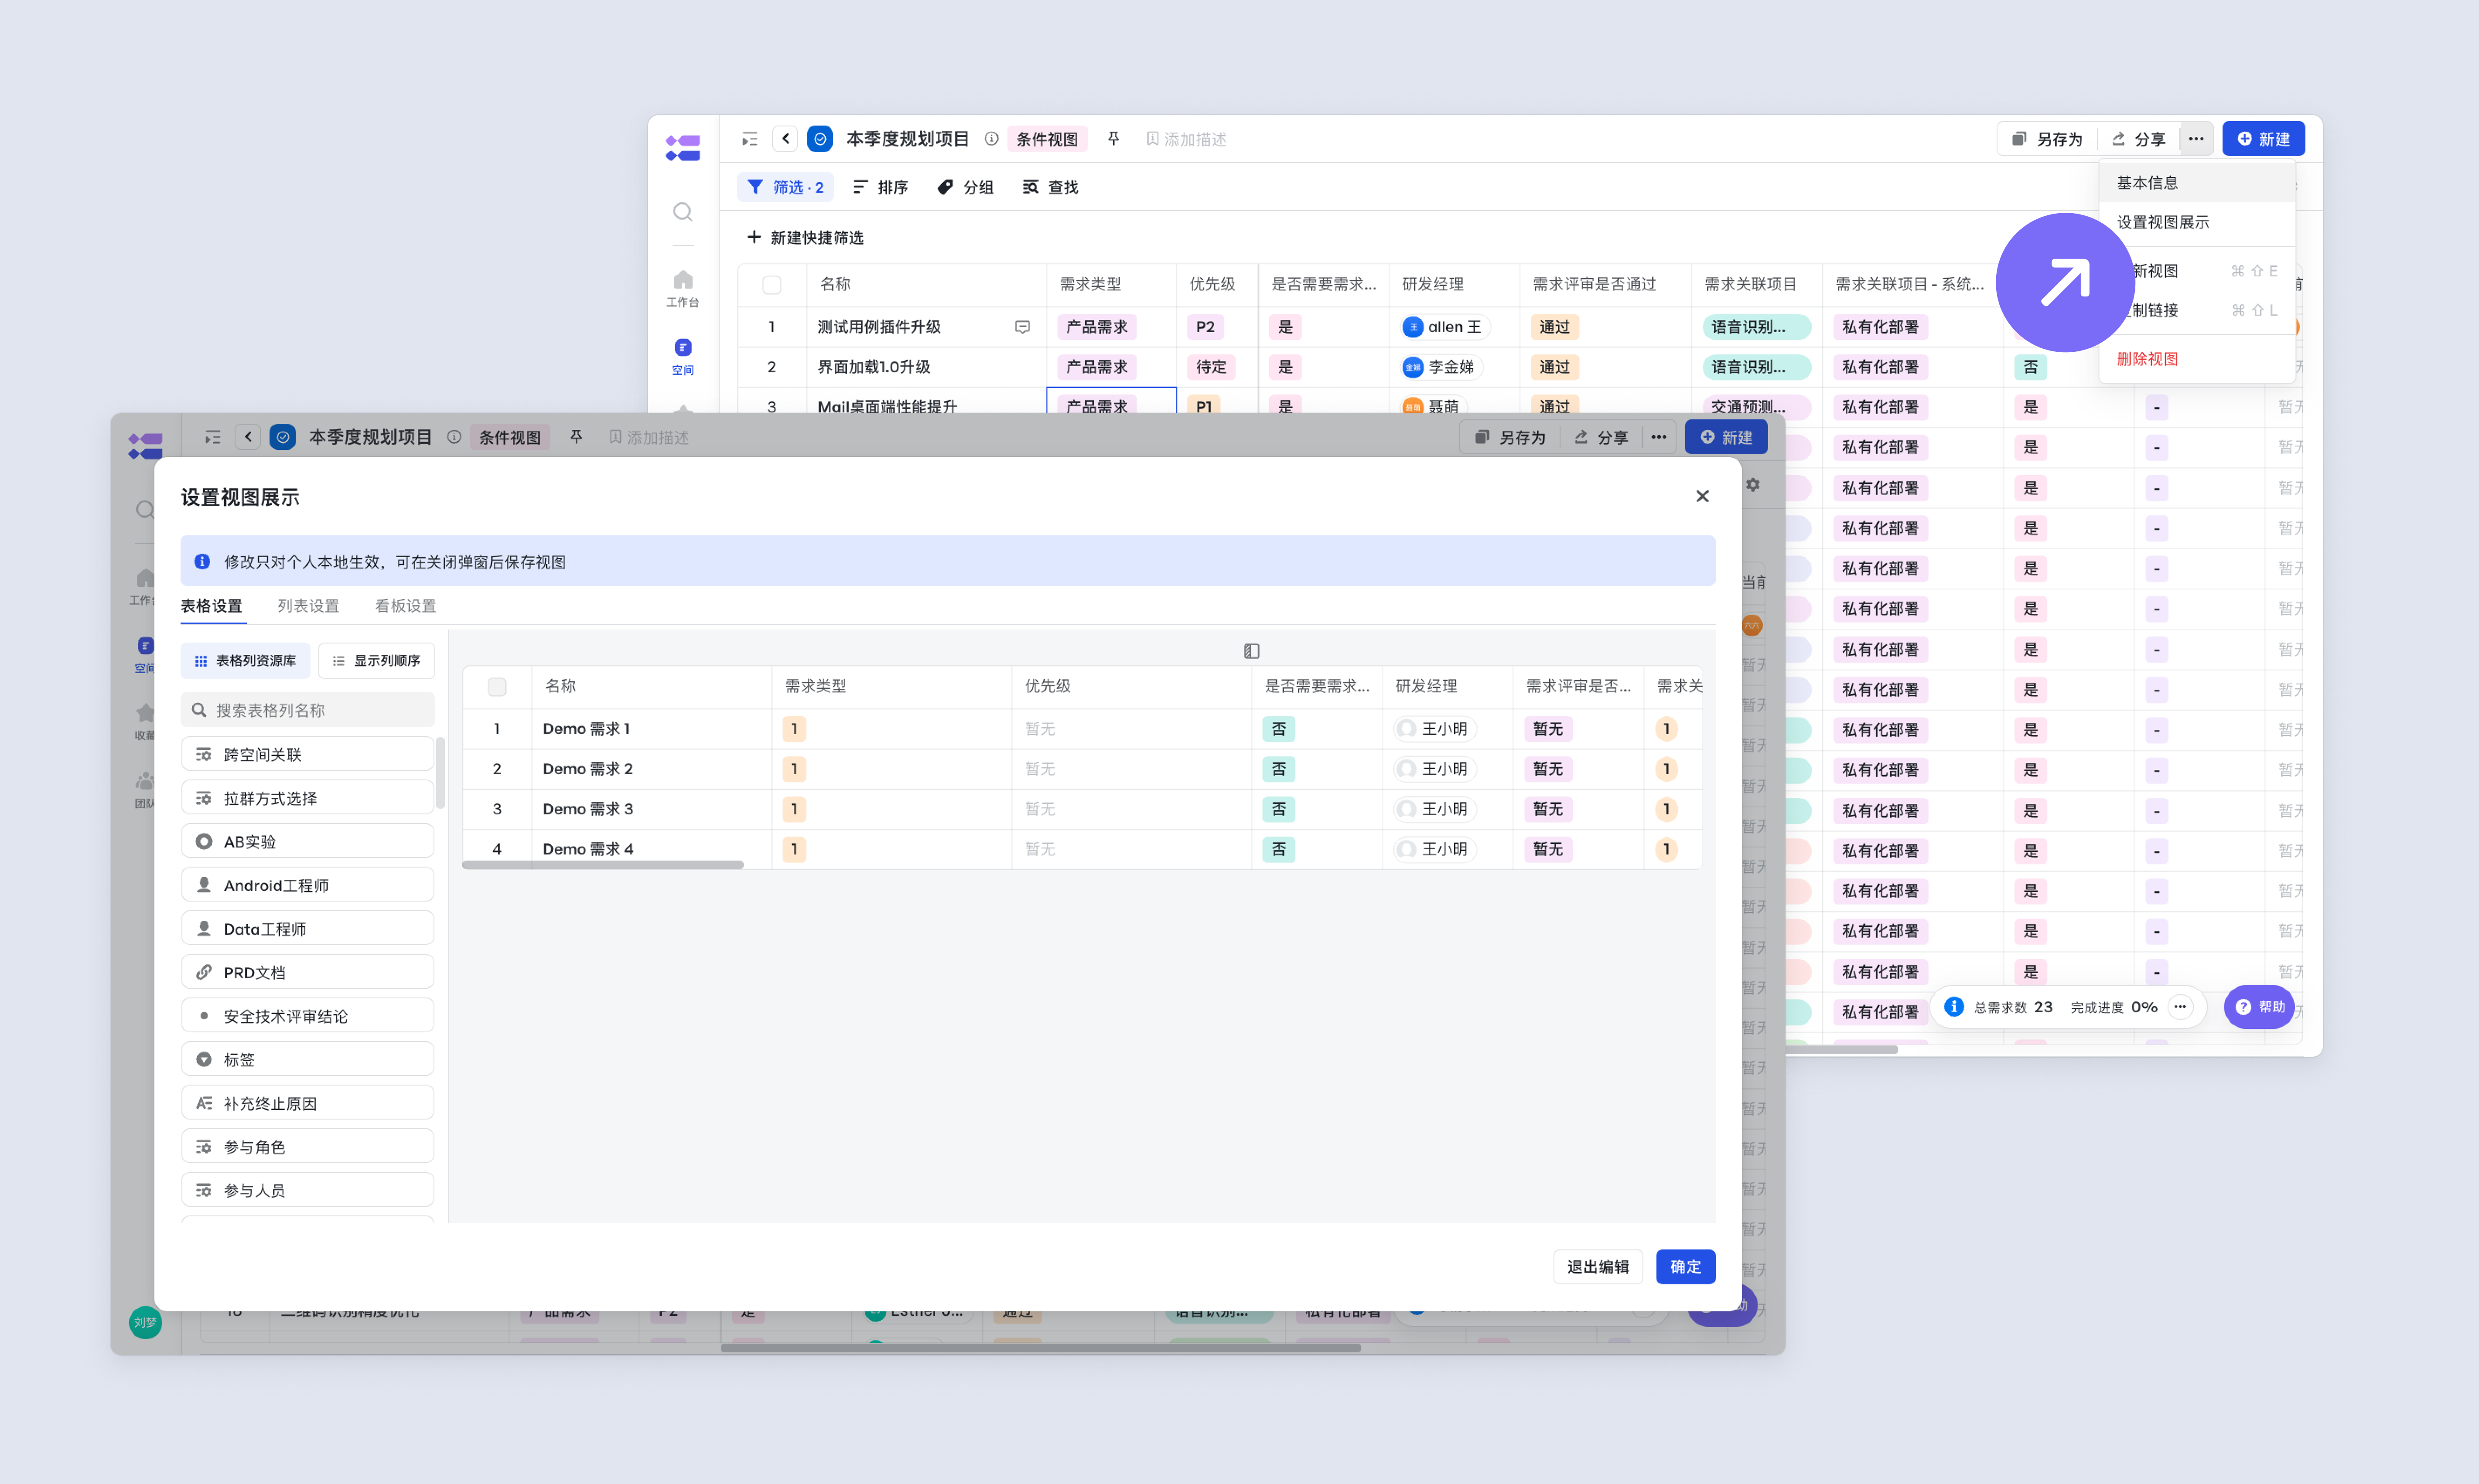The width and height of the screenshot is (2479, 1484).
Task: Open the gear settings icon in the dimmed window
Action: [1753, 485]
